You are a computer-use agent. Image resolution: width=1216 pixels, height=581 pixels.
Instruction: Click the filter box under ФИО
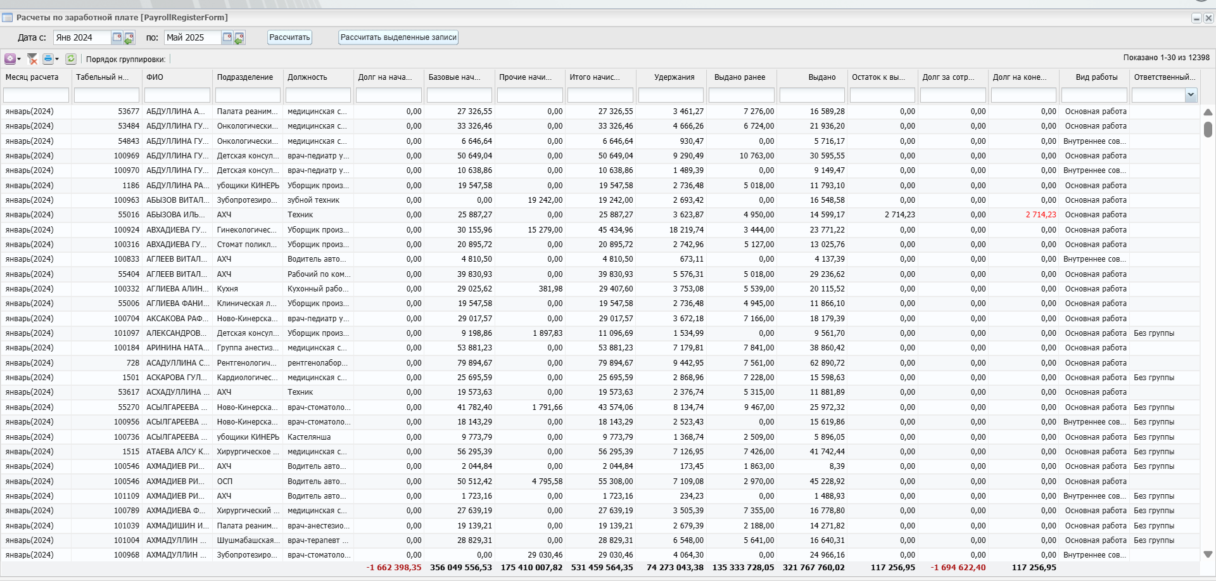point(177,95)
